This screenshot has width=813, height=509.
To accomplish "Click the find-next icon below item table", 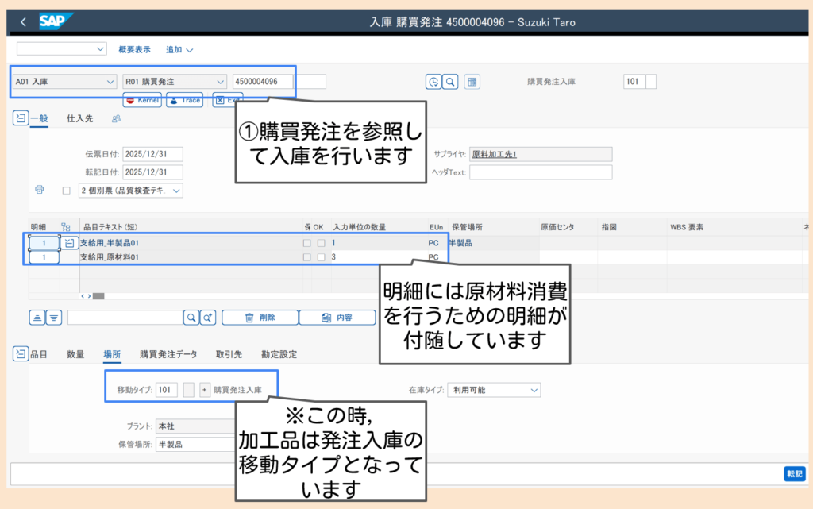I will pos(209,318).
